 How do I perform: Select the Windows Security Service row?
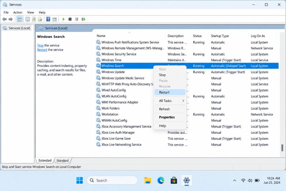(x=187, y=54)
